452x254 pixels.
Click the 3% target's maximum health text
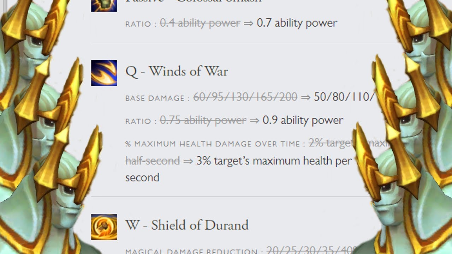(274, 161)
